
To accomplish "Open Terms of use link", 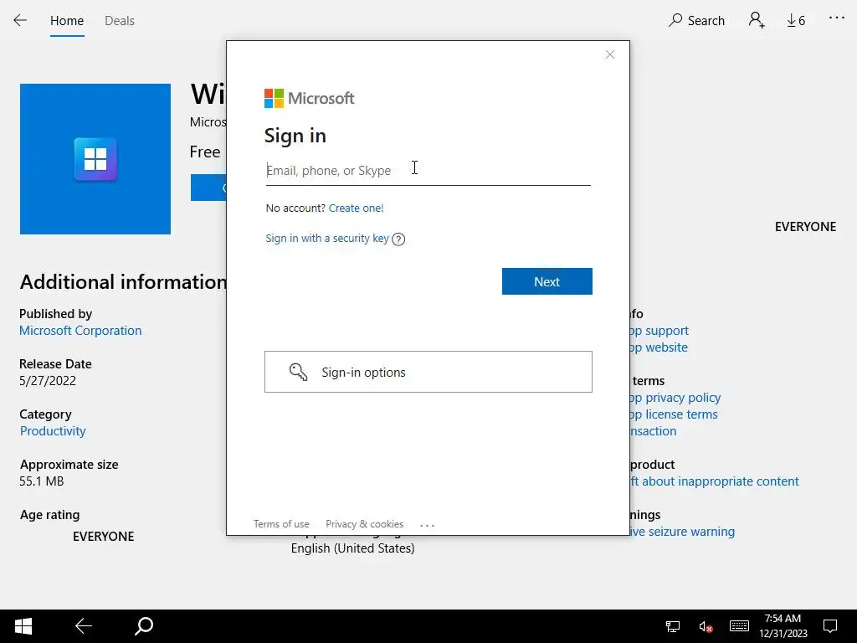I will [281, 524].
